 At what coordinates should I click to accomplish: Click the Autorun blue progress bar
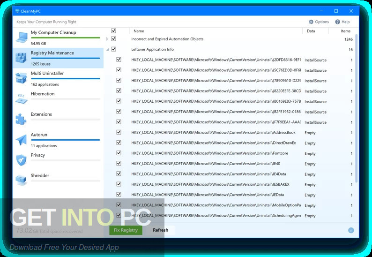click(x=65, y=140)
